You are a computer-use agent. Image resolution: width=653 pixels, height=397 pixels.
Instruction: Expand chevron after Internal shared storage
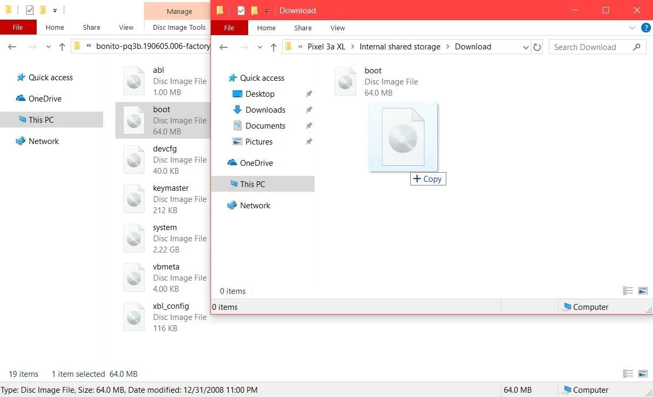point(447,47)
